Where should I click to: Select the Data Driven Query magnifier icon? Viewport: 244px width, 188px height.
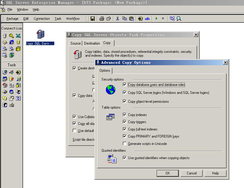coord(18,79)
